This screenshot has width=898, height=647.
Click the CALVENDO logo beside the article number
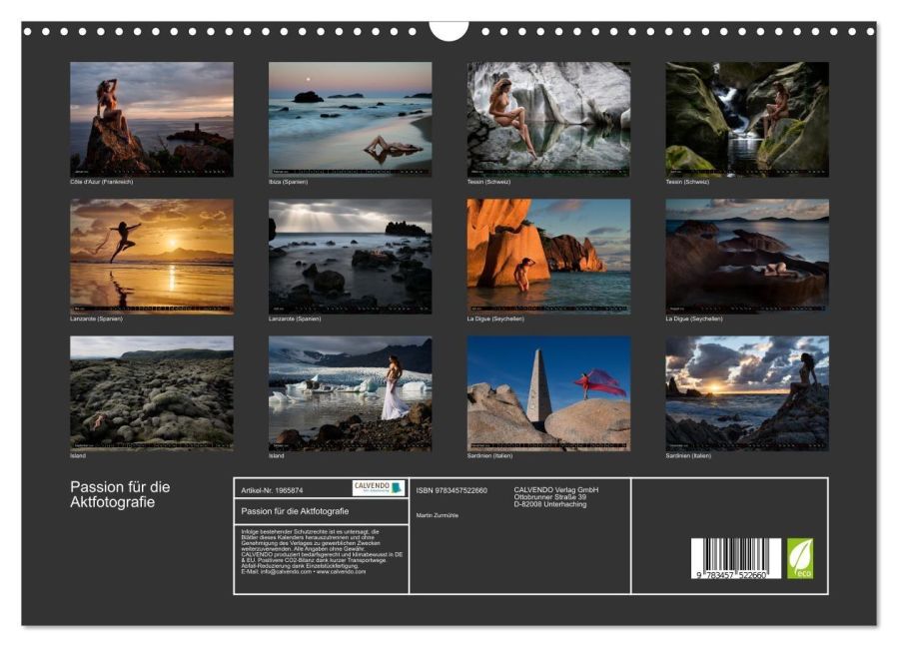pos(379,488)
